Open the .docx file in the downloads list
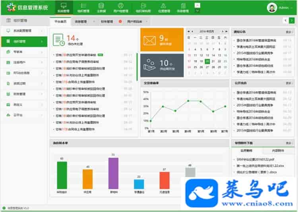Image resolution: width=298 pixels, height=212 pixels. coord(257,172)
